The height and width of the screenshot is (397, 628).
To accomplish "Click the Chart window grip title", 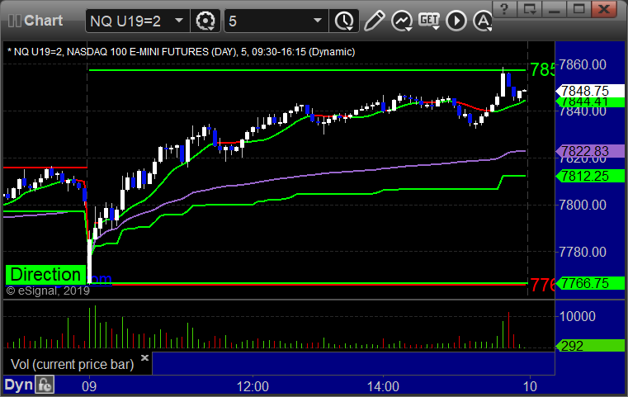I will click(35, 21).
